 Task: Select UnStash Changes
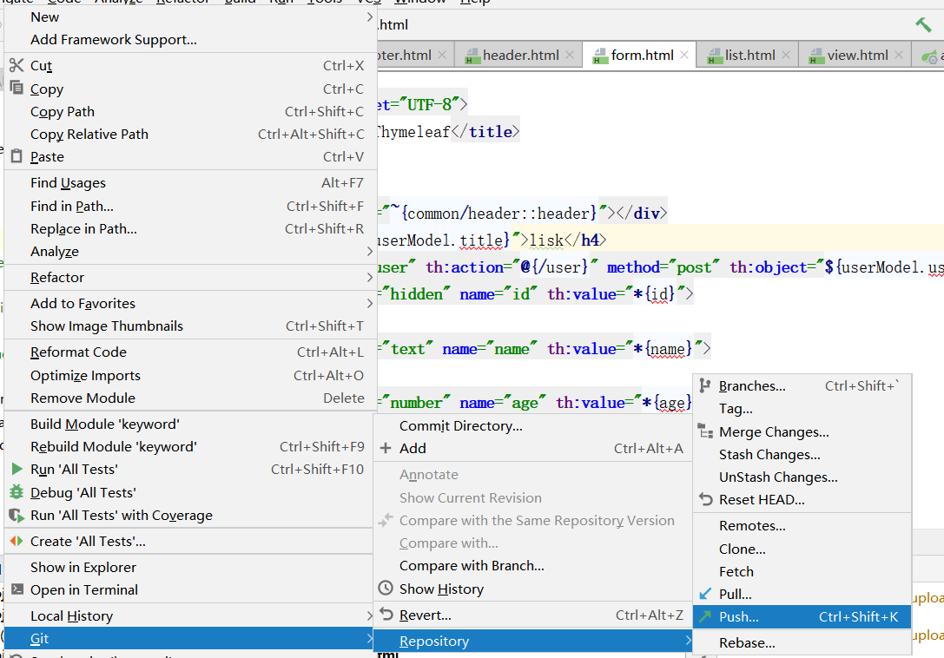click(x=802, y=477)
